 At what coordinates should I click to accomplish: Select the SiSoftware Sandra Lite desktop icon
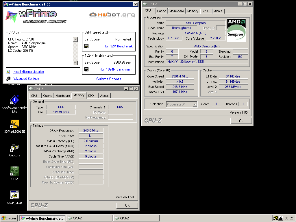pyautogui.click(x=14, y=104)
